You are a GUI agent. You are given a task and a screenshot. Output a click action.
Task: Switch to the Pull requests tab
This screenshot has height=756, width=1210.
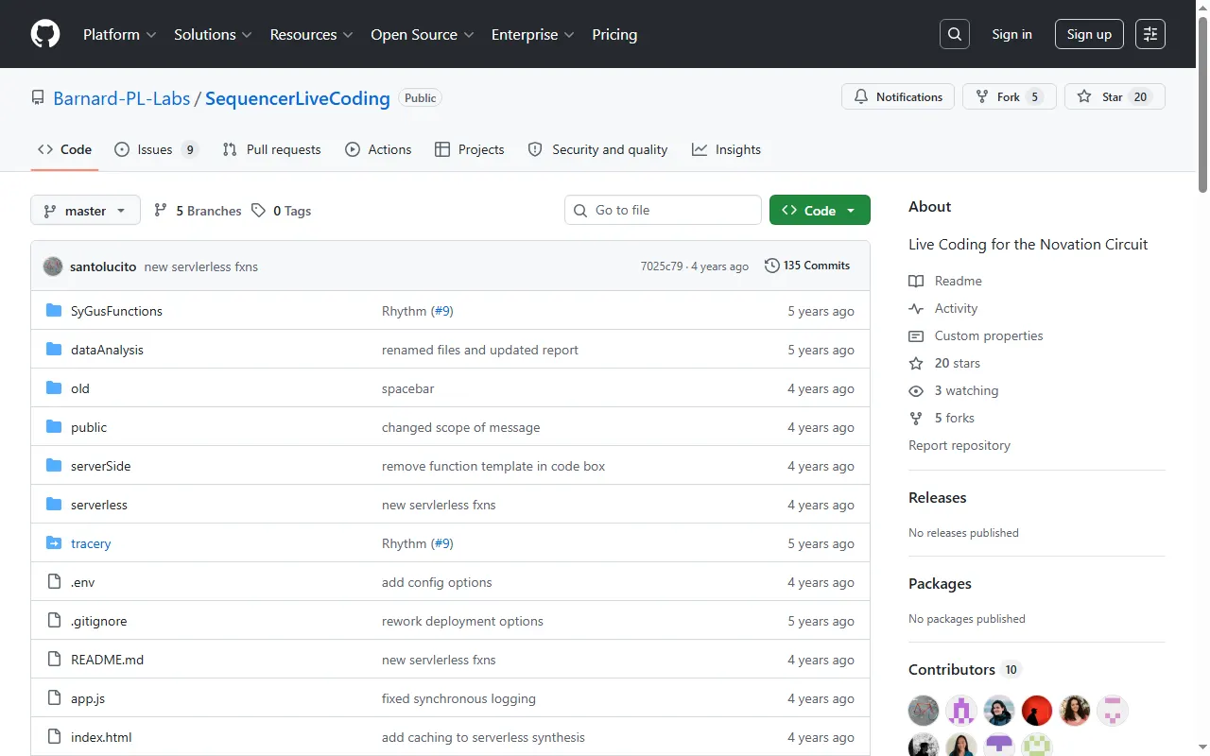(x=271, y=149)
